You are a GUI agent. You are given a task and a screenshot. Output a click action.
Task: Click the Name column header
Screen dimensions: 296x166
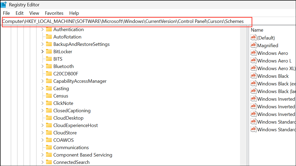tap(257, 30)
